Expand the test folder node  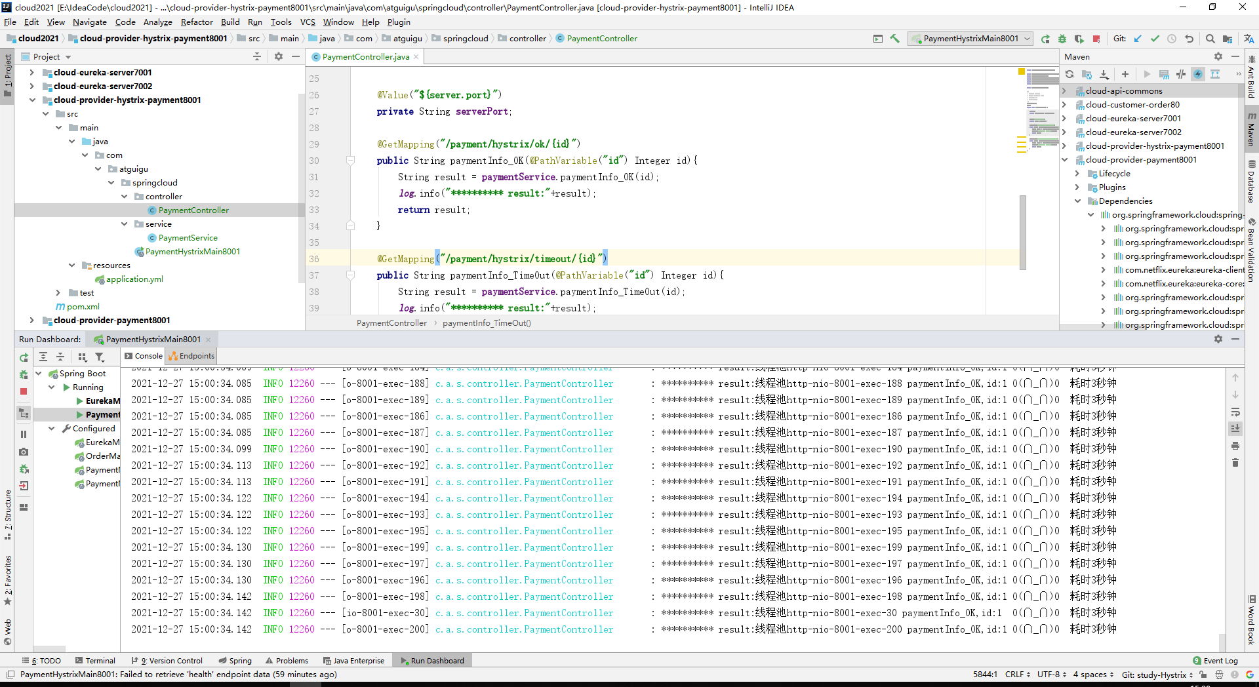[58, 293]
